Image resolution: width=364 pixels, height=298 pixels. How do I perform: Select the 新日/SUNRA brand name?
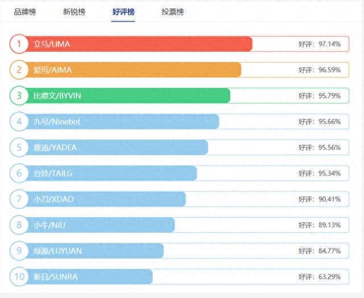55,276
